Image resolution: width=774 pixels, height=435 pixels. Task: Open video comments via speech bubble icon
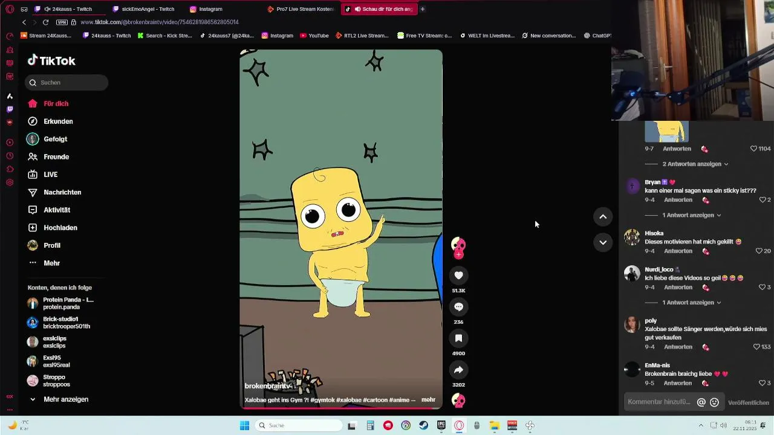458,307
